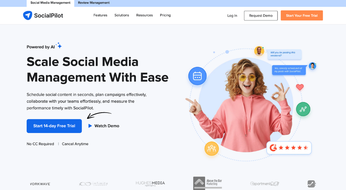Screen dimensions: 346x190
Task: Click the 'Will you be posting' chat bubble
Action: tap(284, 54)
